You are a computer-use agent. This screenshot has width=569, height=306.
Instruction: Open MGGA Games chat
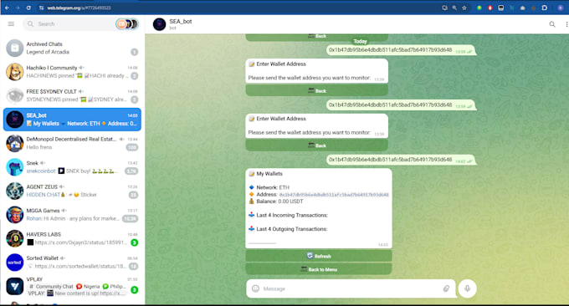72,214
